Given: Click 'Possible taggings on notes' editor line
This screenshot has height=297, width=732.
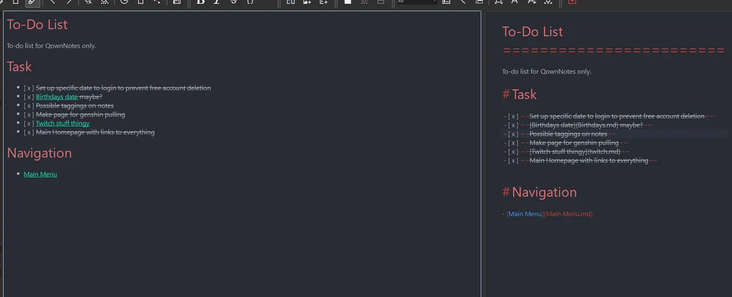Looking at the screenshot, I should click(568, 134).
